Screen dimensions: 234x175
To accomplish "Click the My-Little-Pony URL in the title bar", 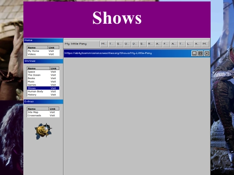I will tap(108, 53).
